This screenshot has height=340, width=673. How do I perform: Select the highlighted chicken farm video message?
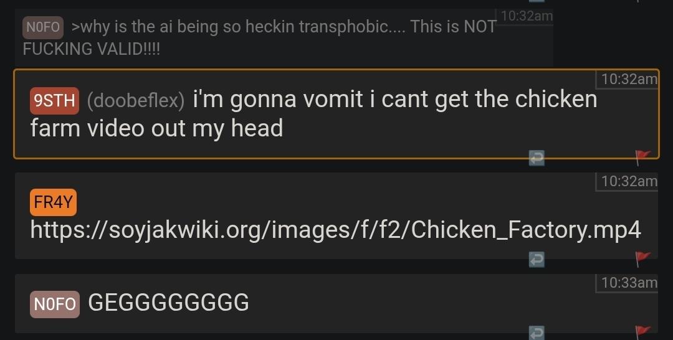click(x=336, y=113)
